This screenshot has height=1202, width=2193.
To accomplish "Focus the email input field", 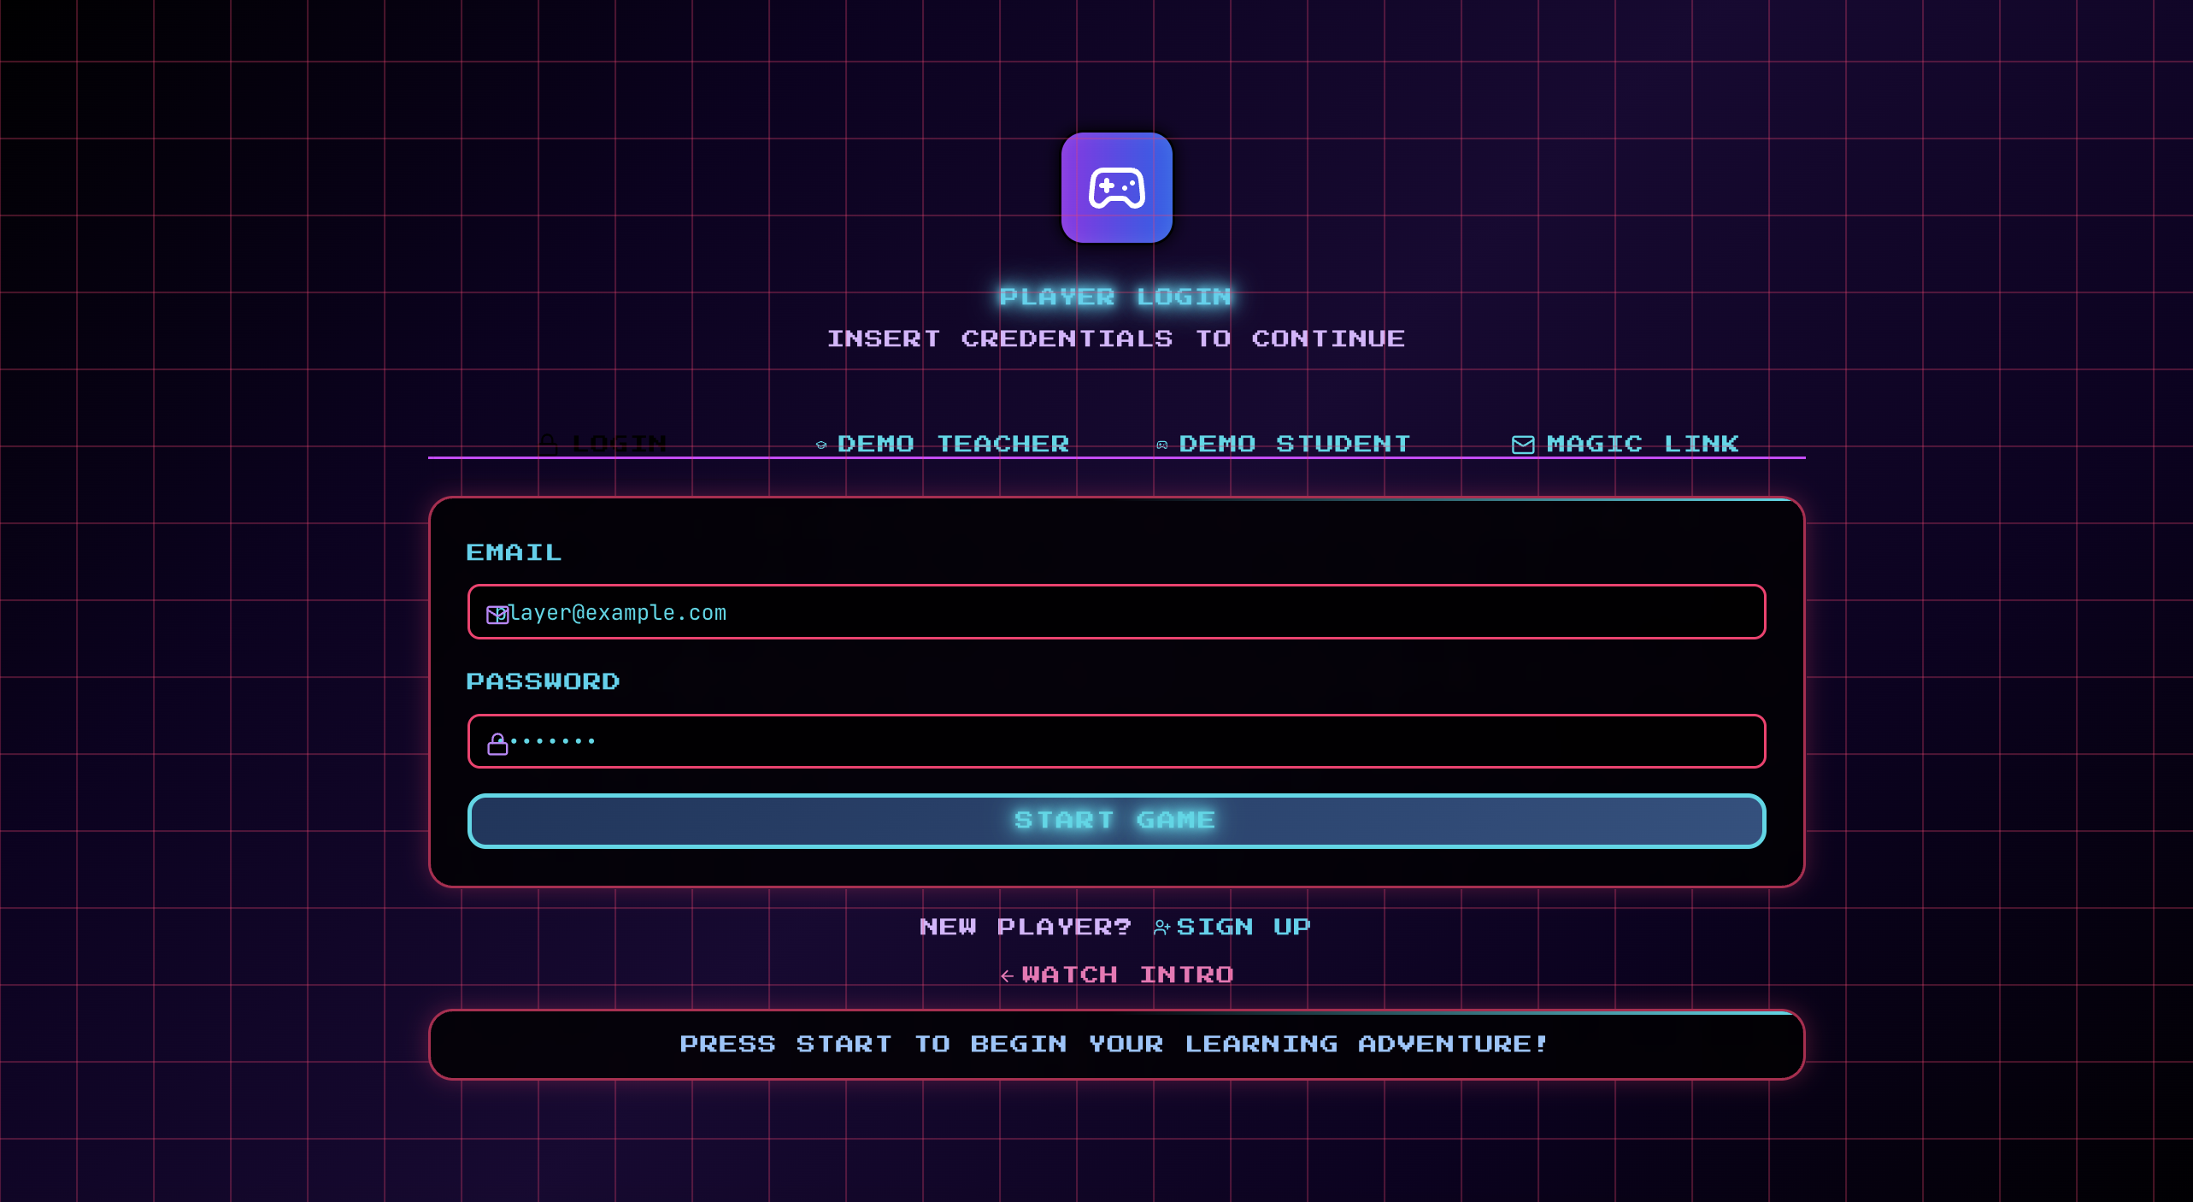I will (1116, 612).
